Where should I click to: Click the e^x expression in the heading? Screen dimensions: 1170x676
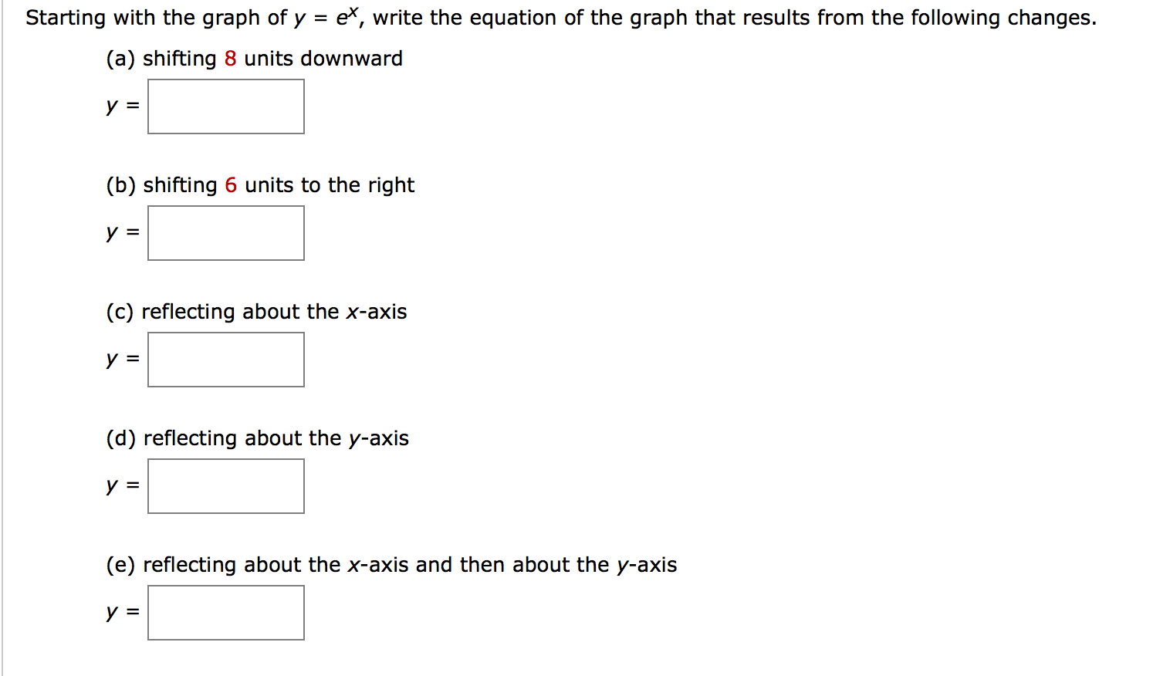coord(347,16)
